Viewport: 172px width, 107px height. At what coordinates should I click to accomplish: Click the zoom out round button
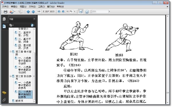(x=59, y=11)
